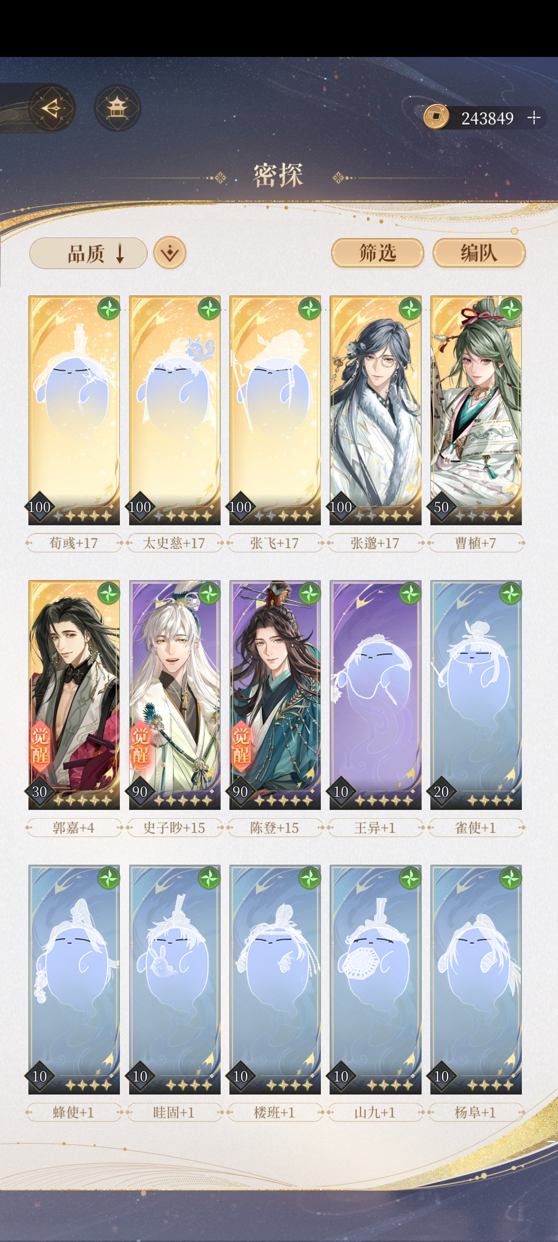The height and width of the screenshot is (1242, 558).
Task: Open the 筛选 filter options
Action: pos(378,253)
